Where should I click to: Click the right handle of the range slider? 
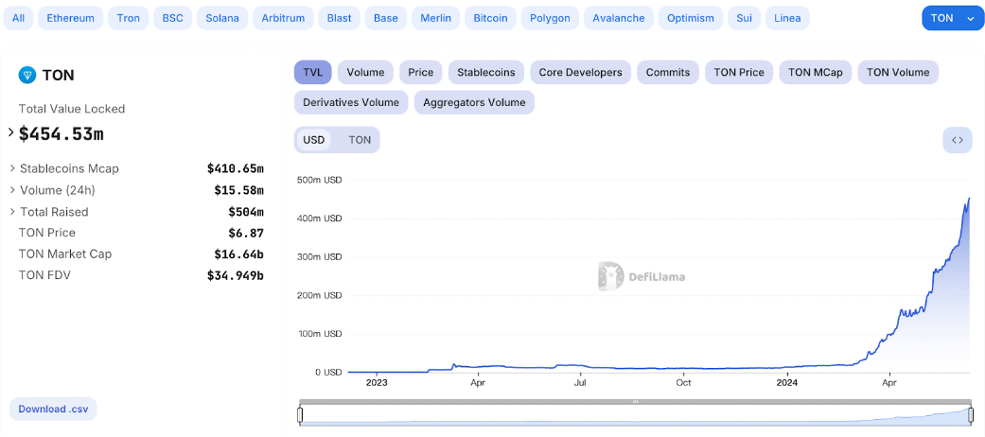tap(970, 414)
